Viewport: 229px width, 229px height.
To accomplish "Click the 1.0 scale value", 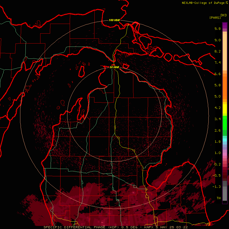I will (x=218, y=153).
